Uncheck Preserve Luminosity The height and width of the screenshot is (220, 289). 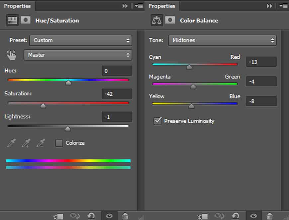tap(157, 121)
